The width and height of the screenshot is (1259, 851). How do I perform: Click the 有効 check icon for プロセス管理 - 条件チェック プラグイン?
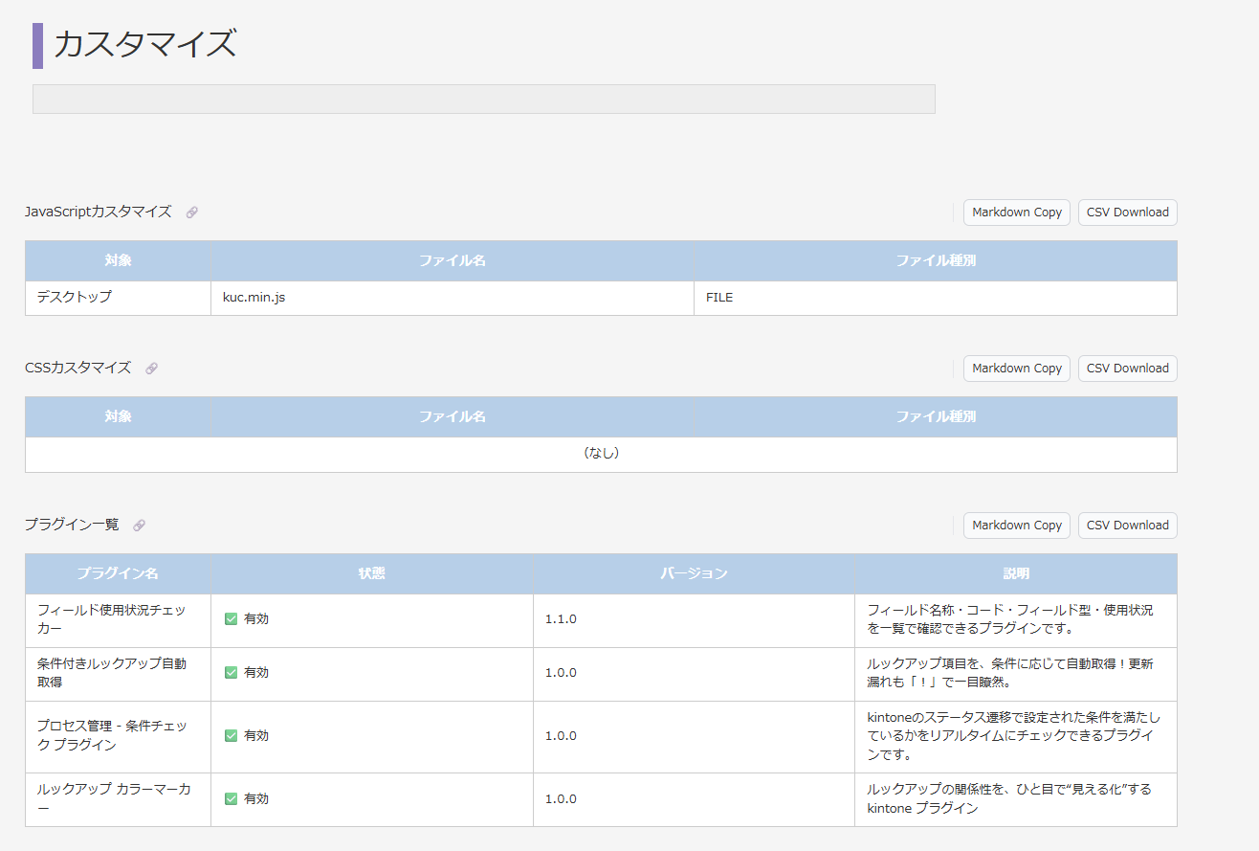point(231,736)
